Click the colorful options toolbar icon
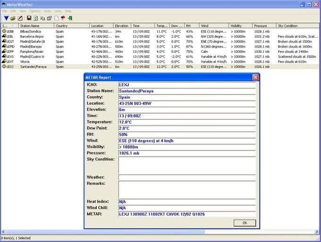The image size is (321, 242). click(63, 18)
